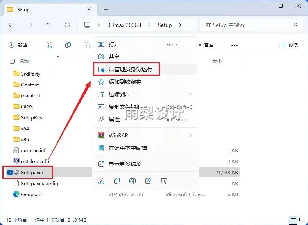The image size is (308, 225).
Task: Click the search magnifier icon
Action: [295, 25]
